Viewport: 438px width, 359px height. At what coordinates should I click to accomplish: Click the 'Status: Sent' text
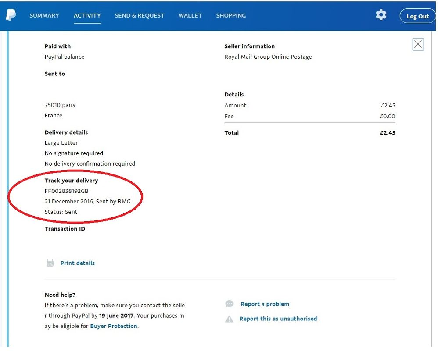click(61, 212)
